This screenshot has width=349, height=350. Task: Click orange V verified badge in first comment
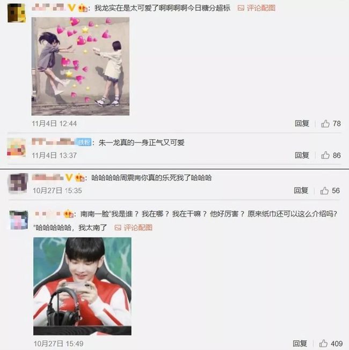(71, 8)
